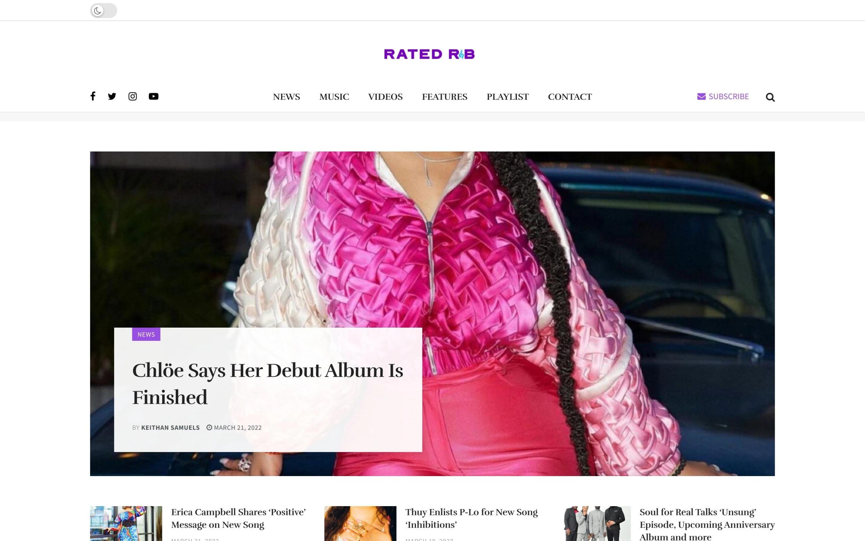Viewport: 865px width, 541px height.
Task: Open the YouTube social icon
Action: click(154, 96)
